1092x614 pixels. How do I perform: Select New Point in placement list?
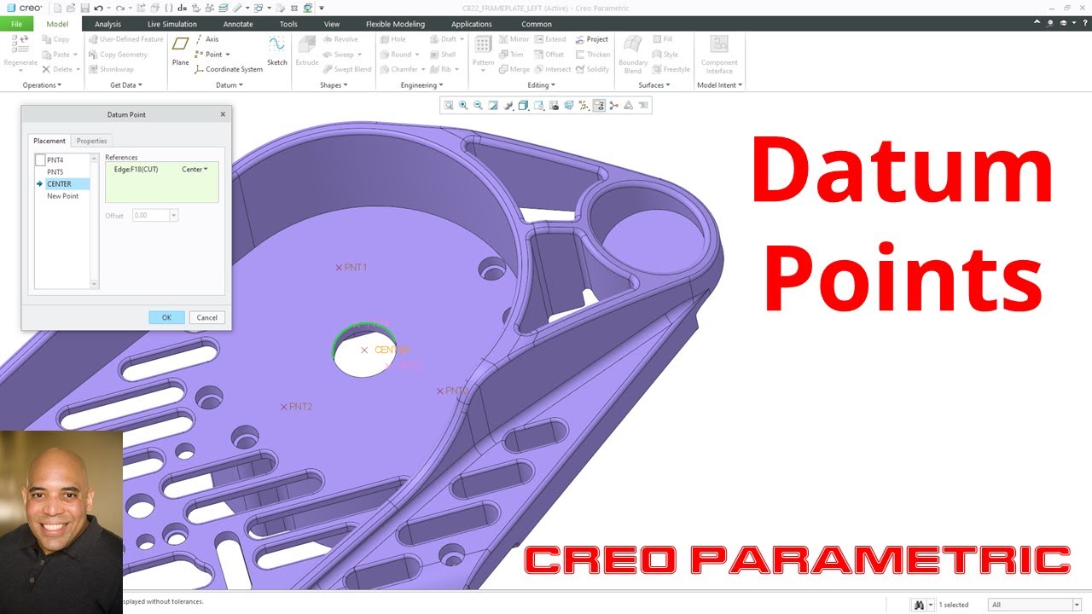[x=62, y=196]
